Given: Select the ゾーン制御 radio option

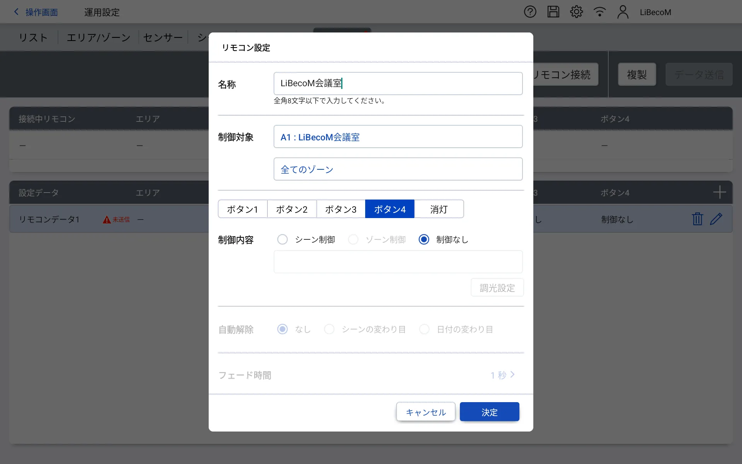Looking at the screenshot, I should 353,240.
